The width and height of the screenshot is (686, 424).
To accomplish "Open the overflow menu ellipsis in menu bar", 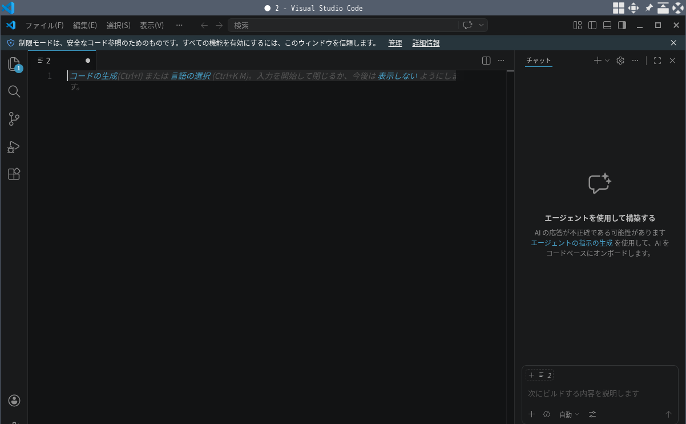I will pos(179,25).
